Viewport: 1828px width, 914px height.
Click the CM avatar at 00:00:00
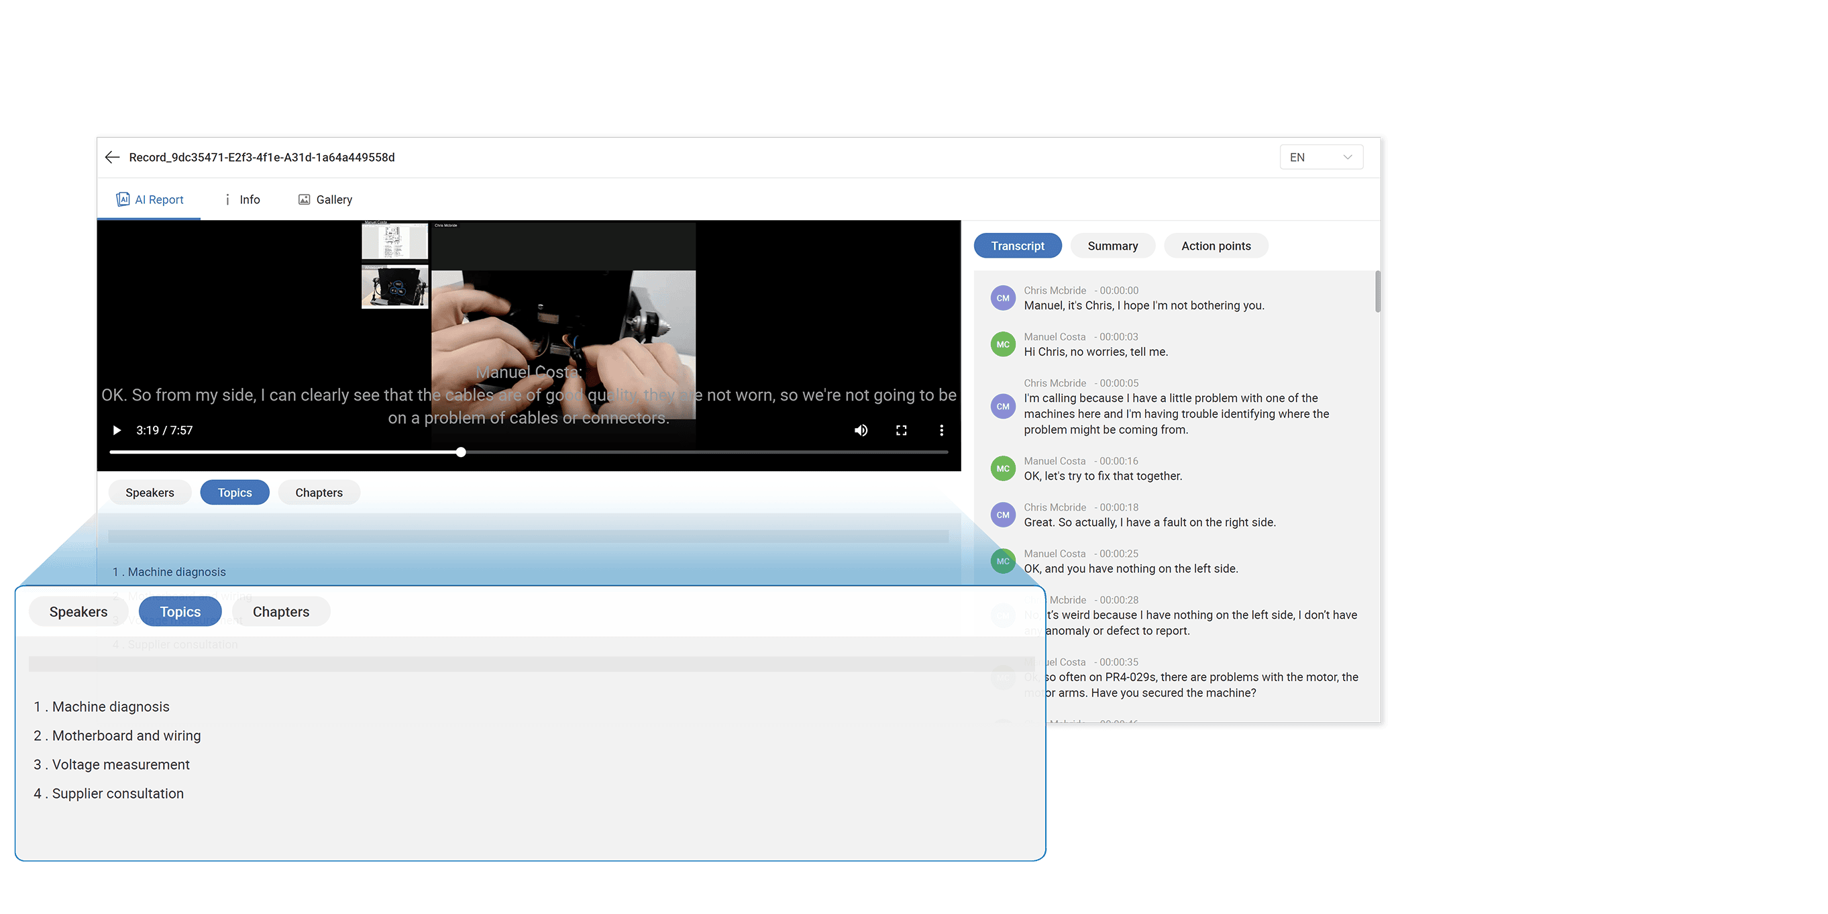click(x=1003, y=298)
